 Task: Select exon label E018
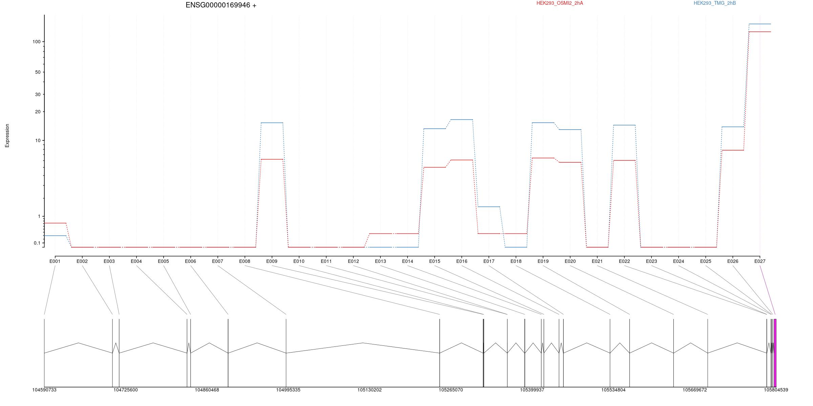(x=516, y=261)
